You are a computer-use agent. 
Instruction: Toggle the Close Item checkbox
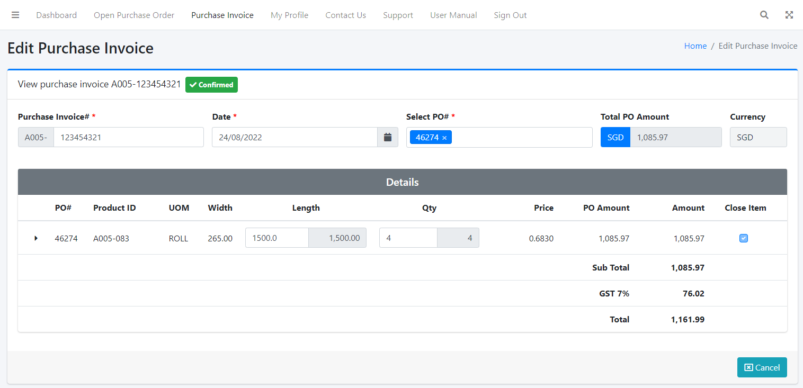[x=743, y=238]
